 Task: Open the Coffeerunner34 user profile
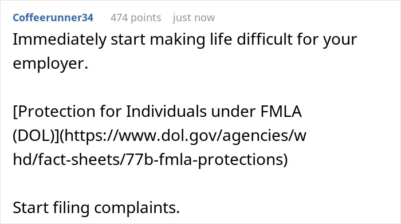click(x=53, y=18)
